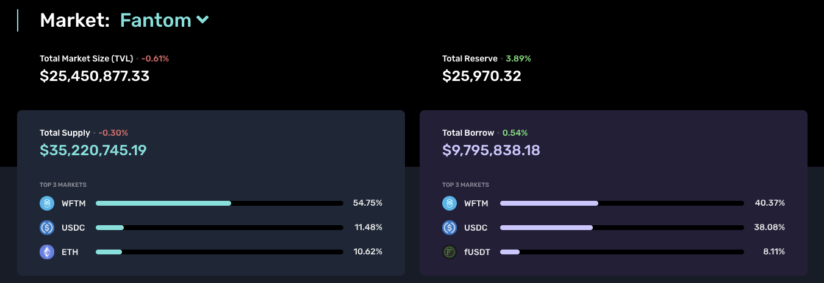Select the WFTM label in Total Supply

[74, 203]
